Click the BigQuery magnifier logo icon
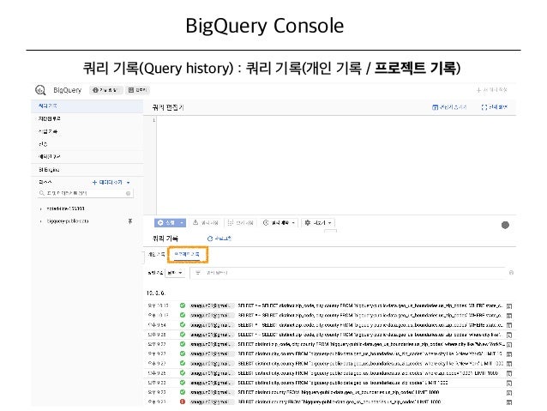Viewport: 547px width, 411px height. coord(40,90)
